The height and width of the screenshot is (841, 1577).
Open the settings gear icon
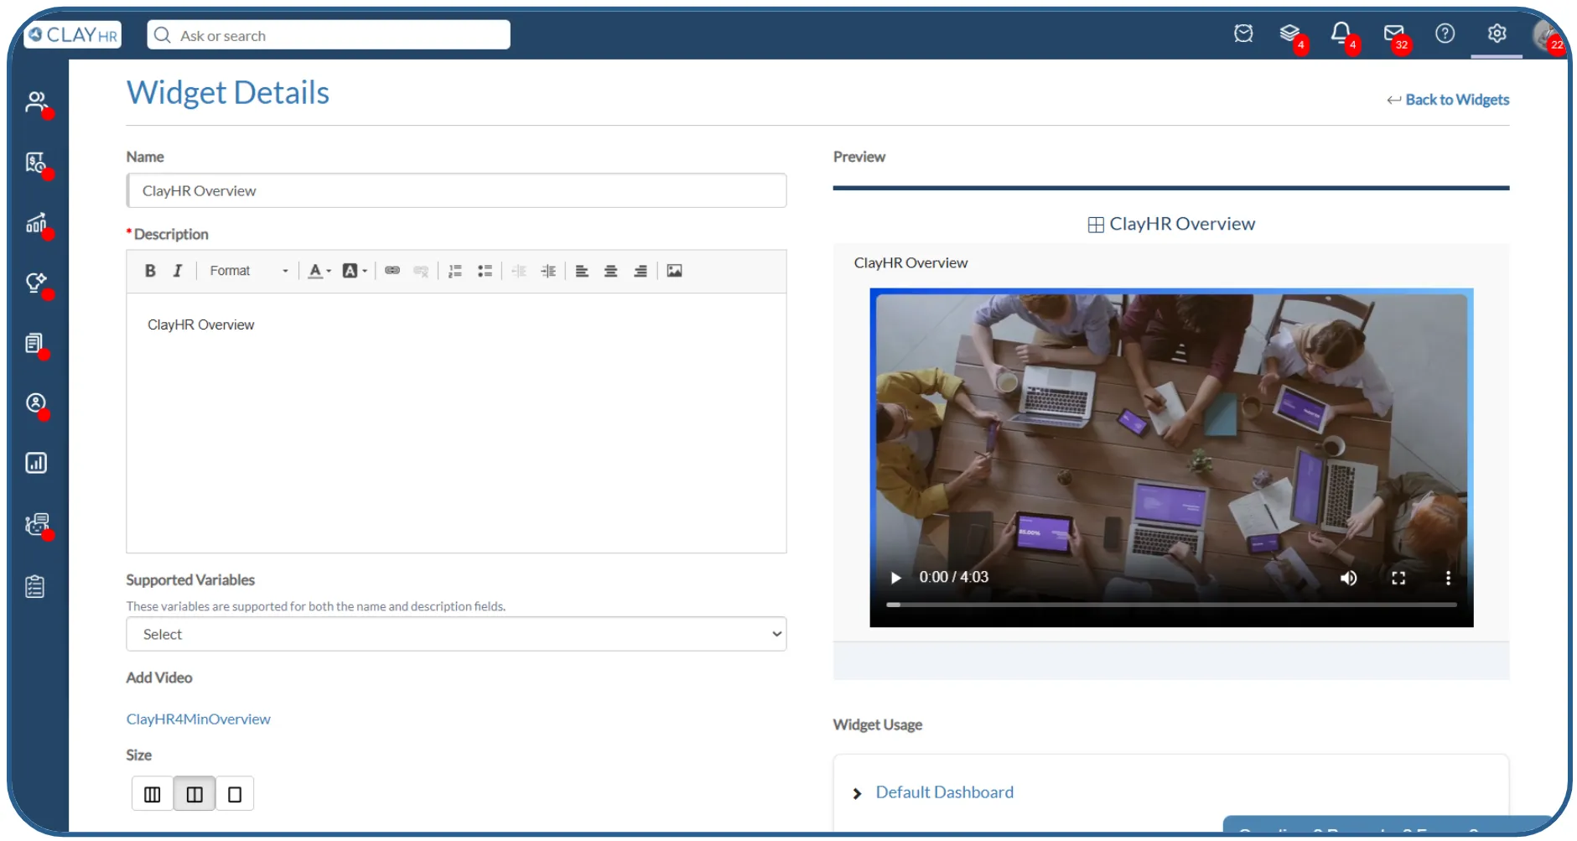coord(1497,34)
